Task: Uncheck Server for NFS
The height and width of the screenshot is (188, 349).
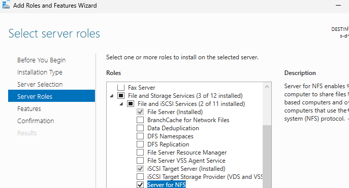Action: pyautogui.click(x=140, y=184)
